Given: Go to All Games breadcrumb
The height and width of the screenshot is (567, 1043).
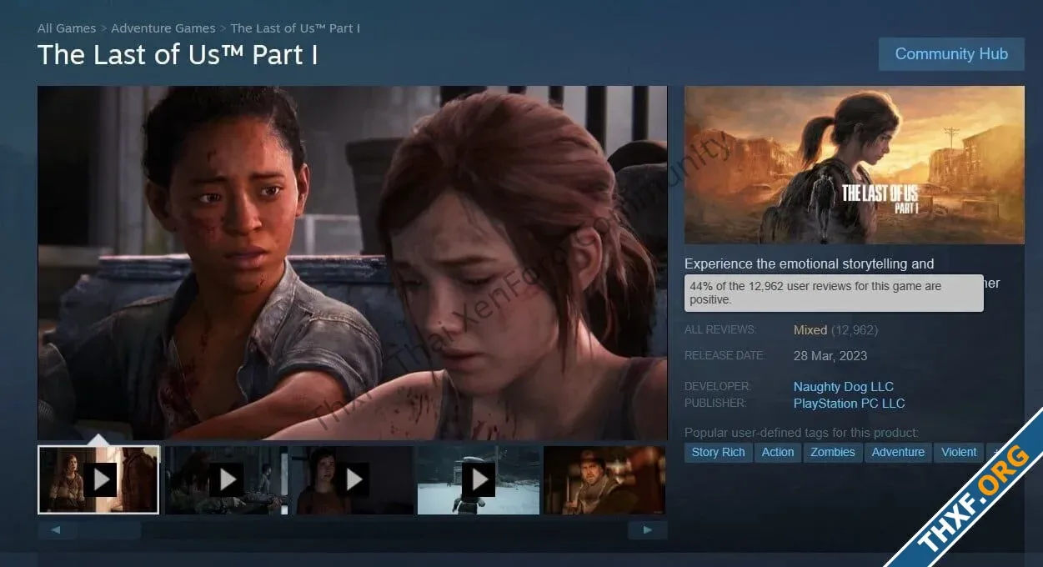Looking at the screenshot, I should coord(67,28).
